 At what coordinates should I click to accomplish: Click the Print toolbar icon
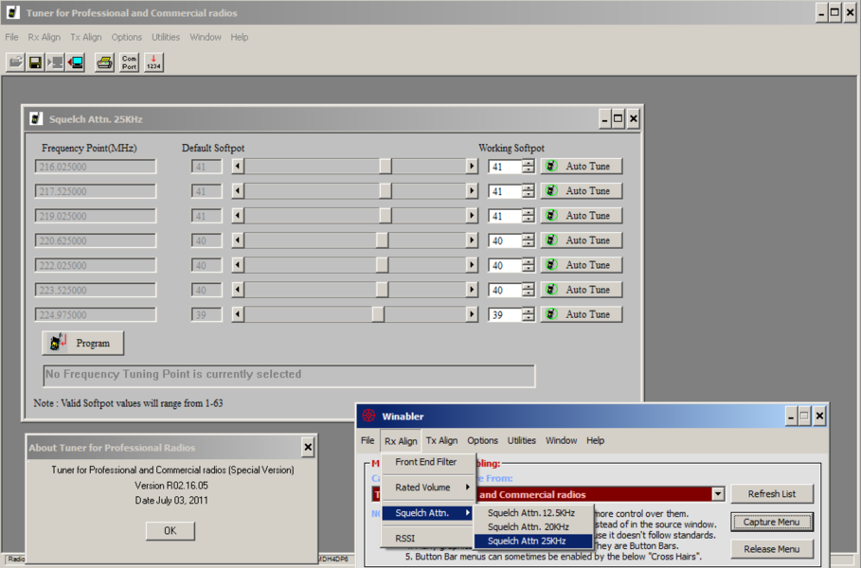pos(104,62)
